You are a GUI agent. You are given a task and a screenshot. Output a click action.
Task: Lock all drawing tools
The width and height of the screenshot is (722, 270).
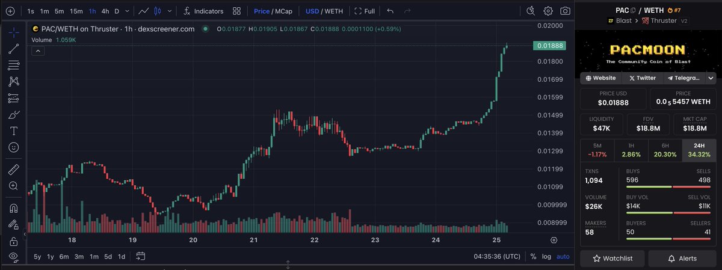(13, 242)
